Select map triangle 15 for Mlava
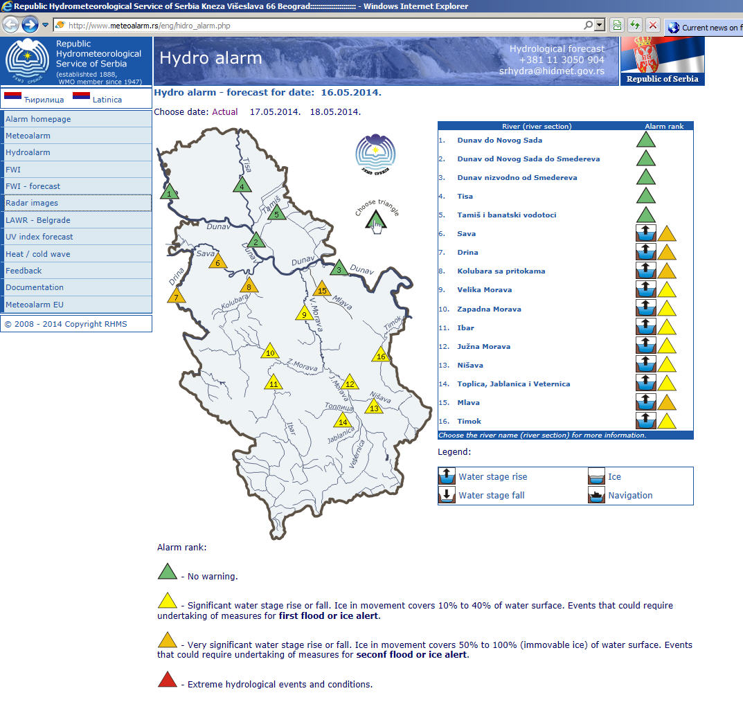The width and height of the screenshot is (743, 702). (321, 289)
